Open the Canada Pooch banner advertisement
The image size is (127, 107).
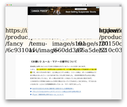[63, 11]
